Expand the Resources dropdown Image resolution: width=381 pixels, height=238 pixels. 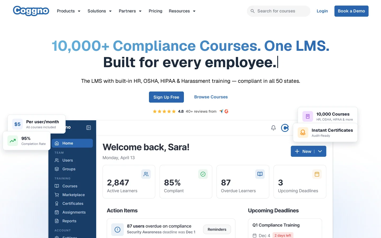182,11
